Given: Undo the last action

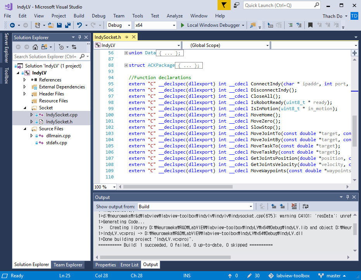Looking at the screenshot, I should (x=79, y=25).
